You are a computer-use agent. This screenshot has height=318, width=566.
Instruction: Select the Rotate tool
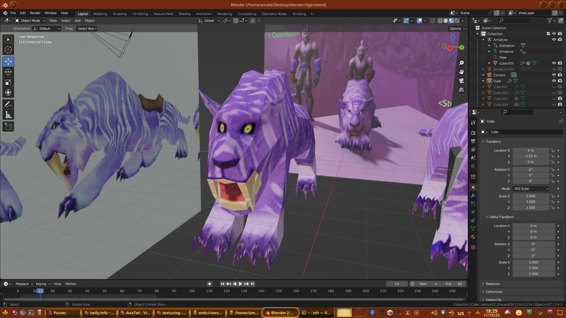coord(8,72)
